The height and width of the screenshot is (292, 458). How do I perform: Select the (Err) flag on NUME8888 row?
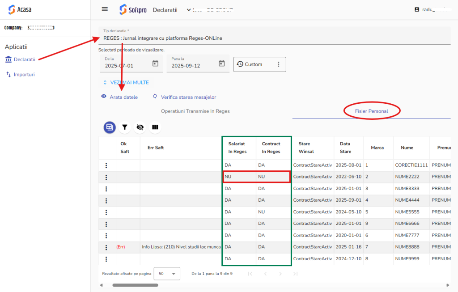point(121,247)
